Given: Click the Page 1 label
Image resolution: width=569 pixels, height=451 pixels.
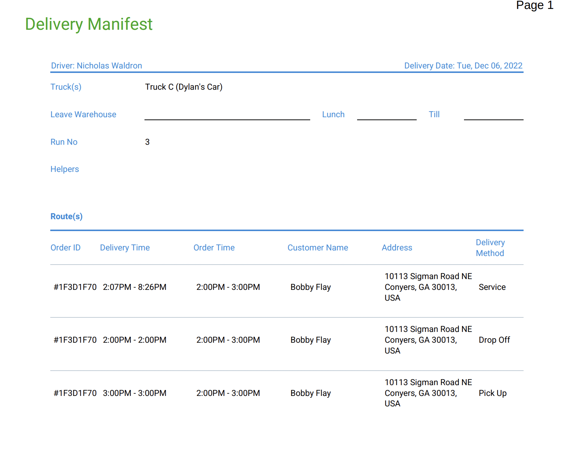Looking at the screenshot, I should tap(535, 6).
